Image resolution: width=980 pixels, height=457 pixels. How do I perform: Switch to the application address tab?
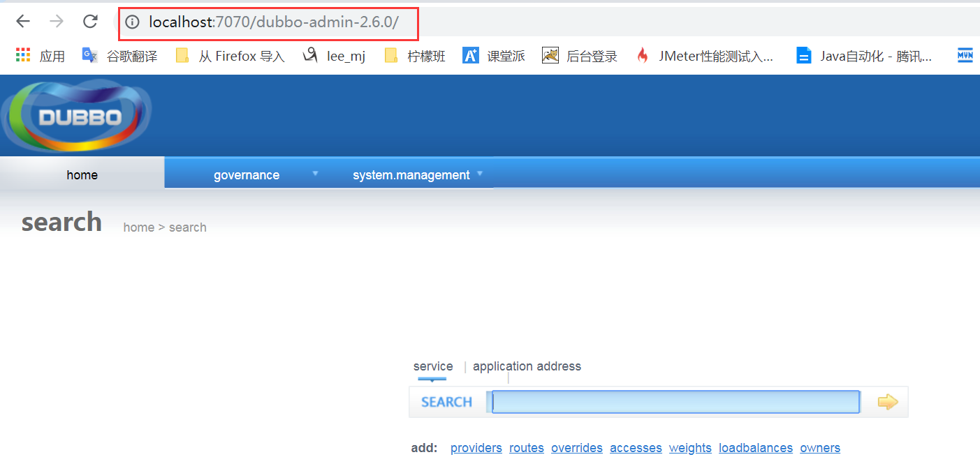pyautogui.click(x=527, y=366)
